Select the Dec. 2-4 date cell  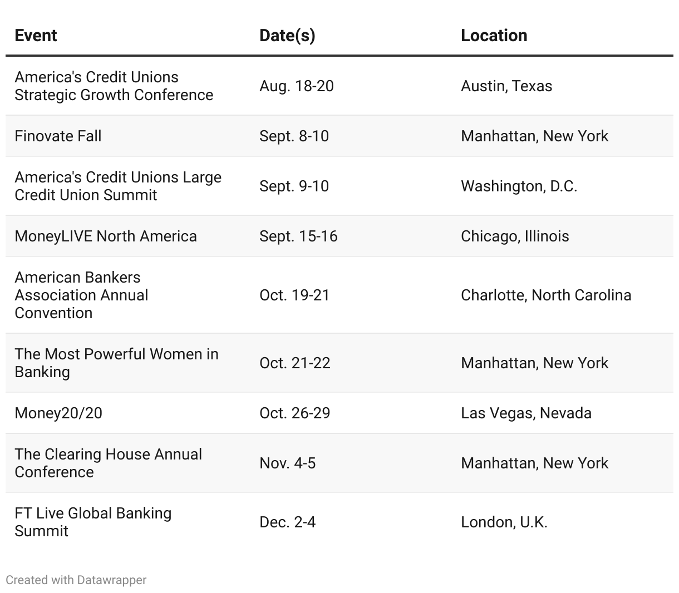(288, 522)
